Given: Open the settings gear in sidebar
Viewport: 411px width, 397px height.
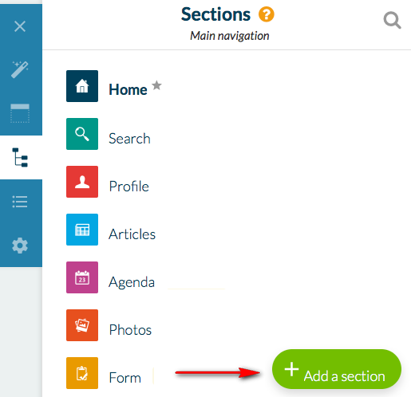Looking at the screenshot, I should tap(20, 246).
